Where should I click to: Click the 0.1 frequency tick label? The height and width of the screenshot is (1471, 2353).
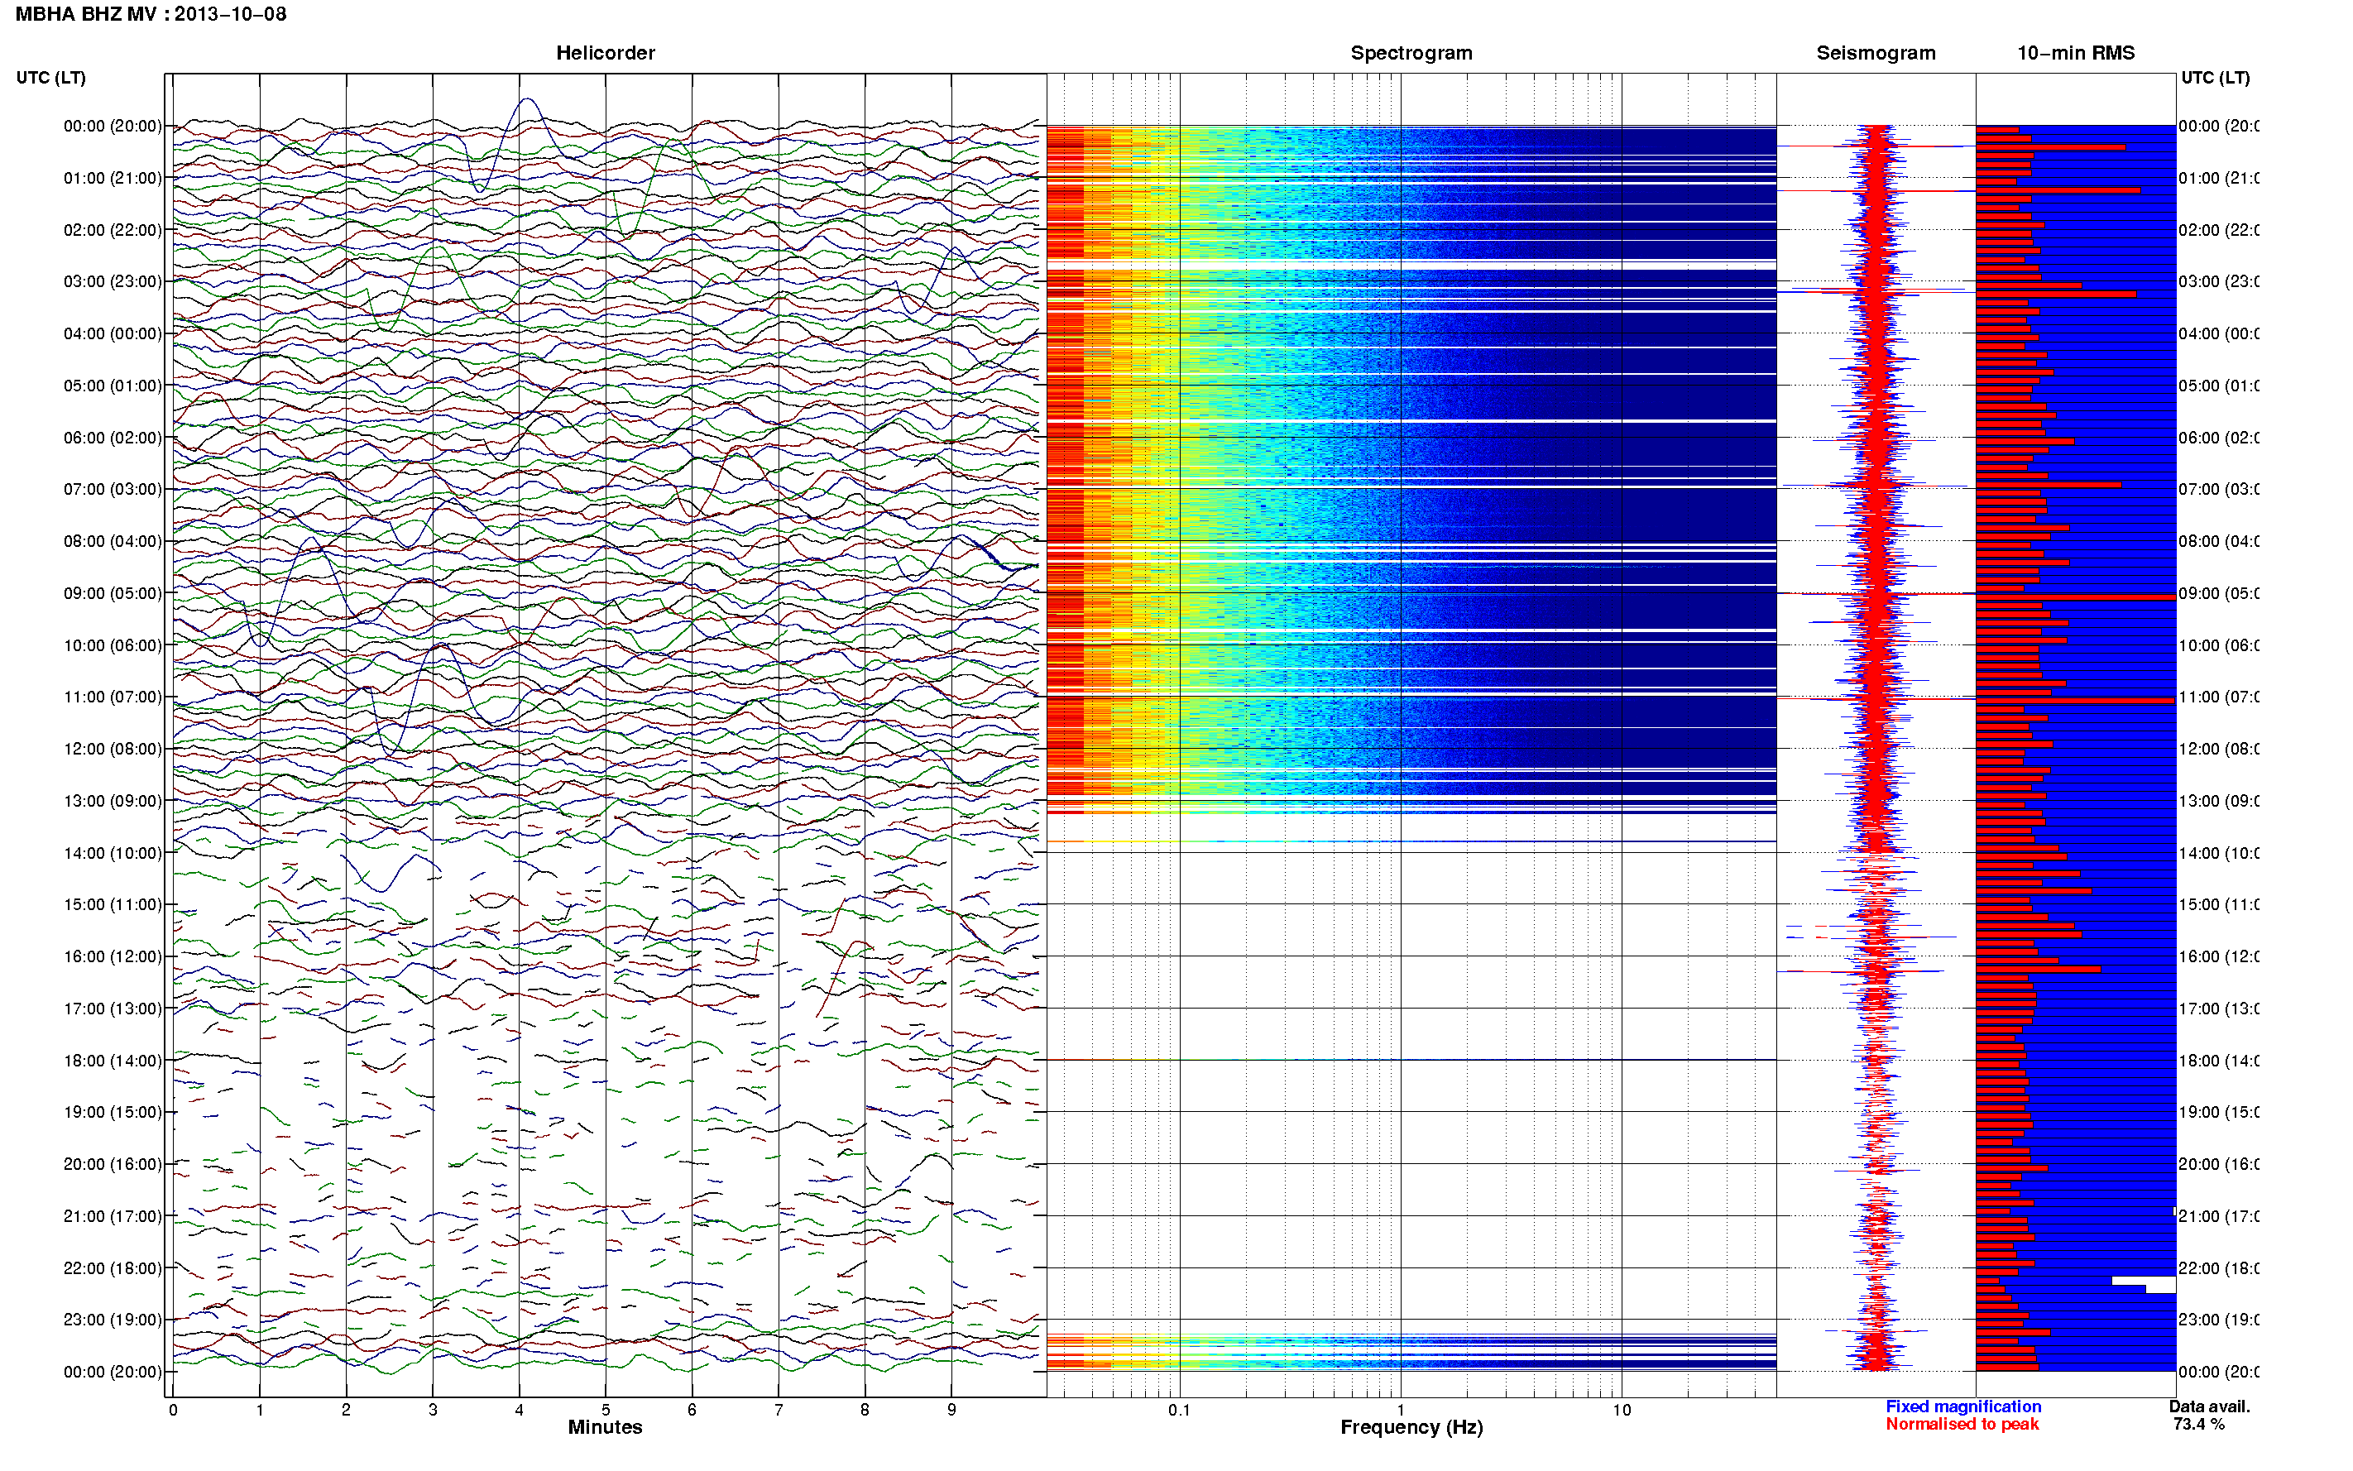click(1179, 1410)
